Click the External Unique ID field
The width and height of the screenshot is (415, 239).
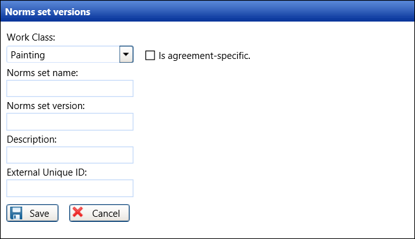(70, 188)
